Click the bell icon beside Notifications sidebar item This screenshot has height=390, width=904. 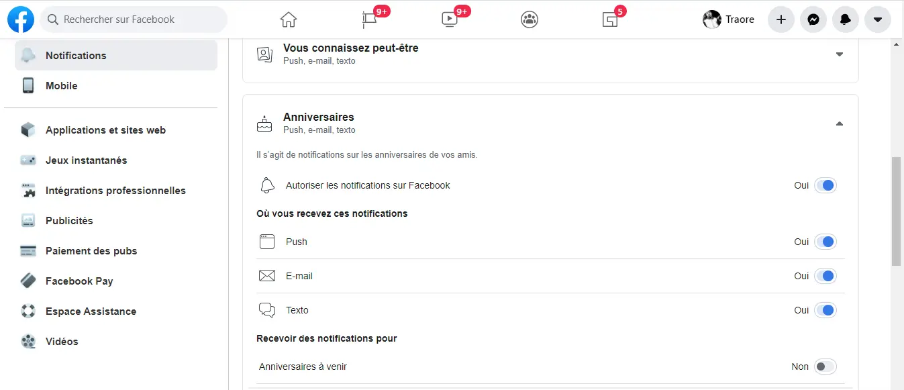tap(28, 56)
